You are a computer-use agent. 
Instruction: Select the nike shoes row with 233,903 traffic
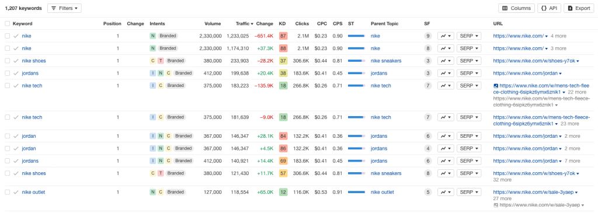(x=7, y=61)
